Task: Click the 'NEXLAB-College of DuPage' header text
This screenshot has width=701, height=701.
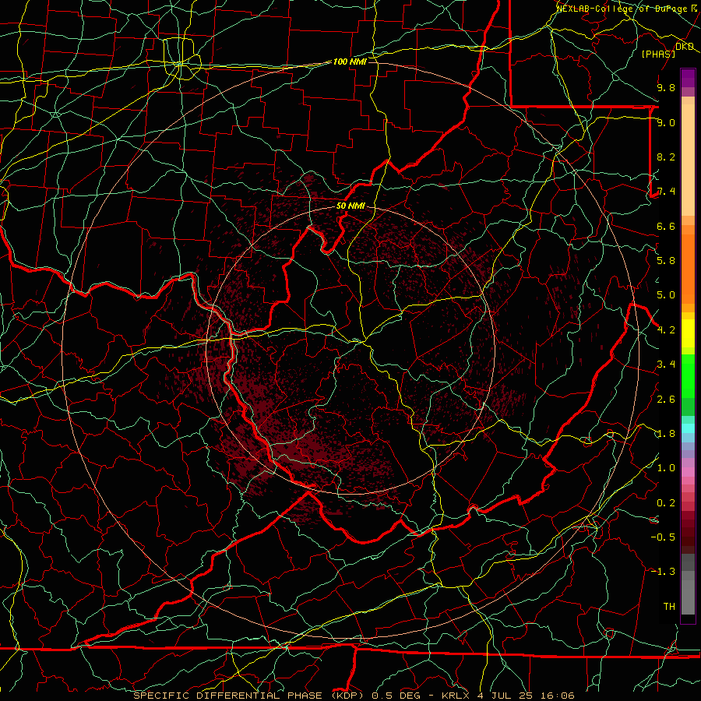Action: click(x=622, y=9)
